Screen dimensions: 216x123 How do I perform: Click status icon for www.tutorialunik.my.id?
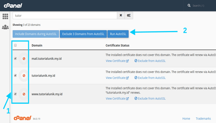24,94
